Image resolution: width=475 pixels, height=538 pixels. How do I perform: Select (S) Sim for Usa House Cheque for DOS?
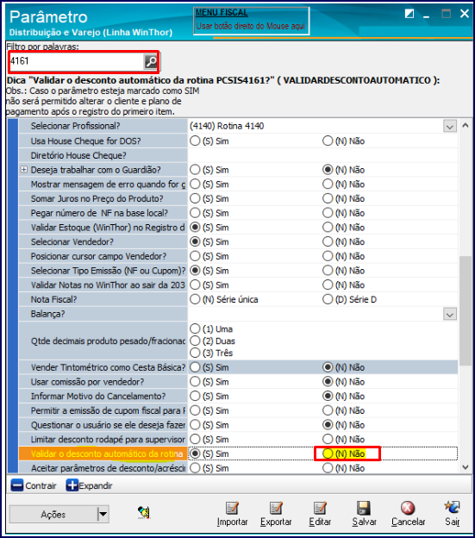pyautogui.click(x=195, y=141)
